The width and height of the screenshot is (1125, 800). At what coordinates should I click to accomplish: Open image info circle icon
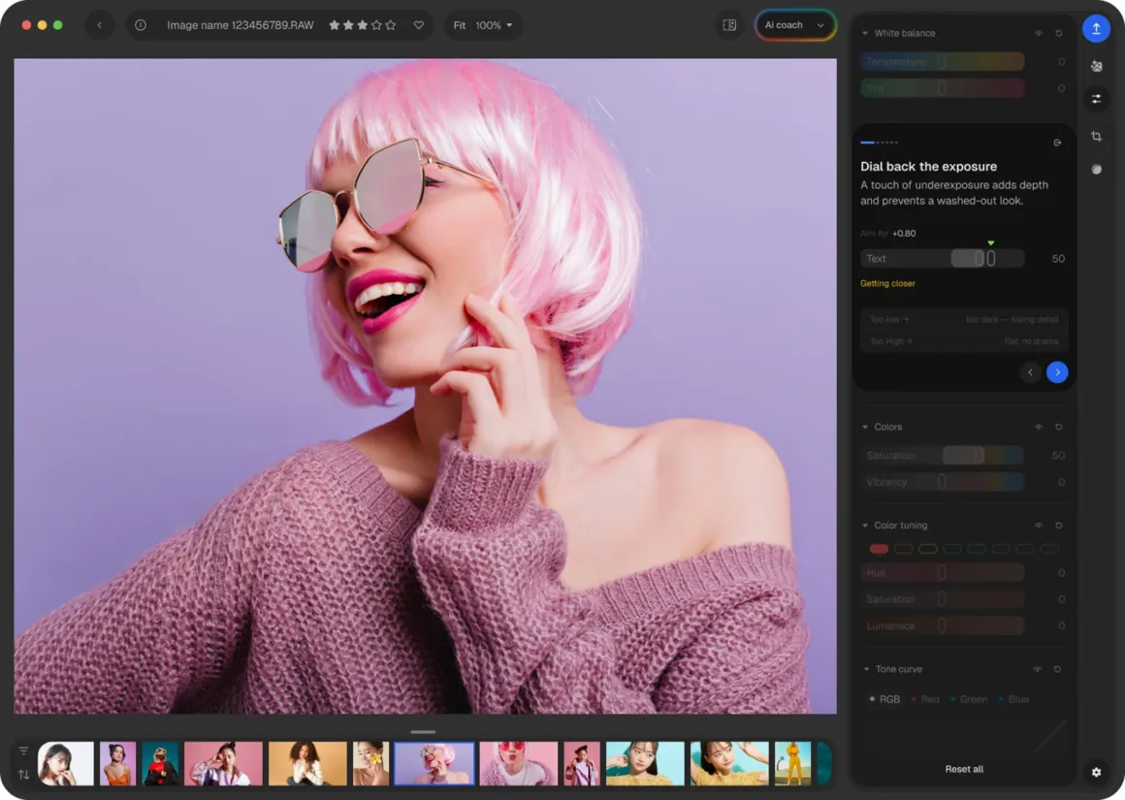[x=141, y=25]
